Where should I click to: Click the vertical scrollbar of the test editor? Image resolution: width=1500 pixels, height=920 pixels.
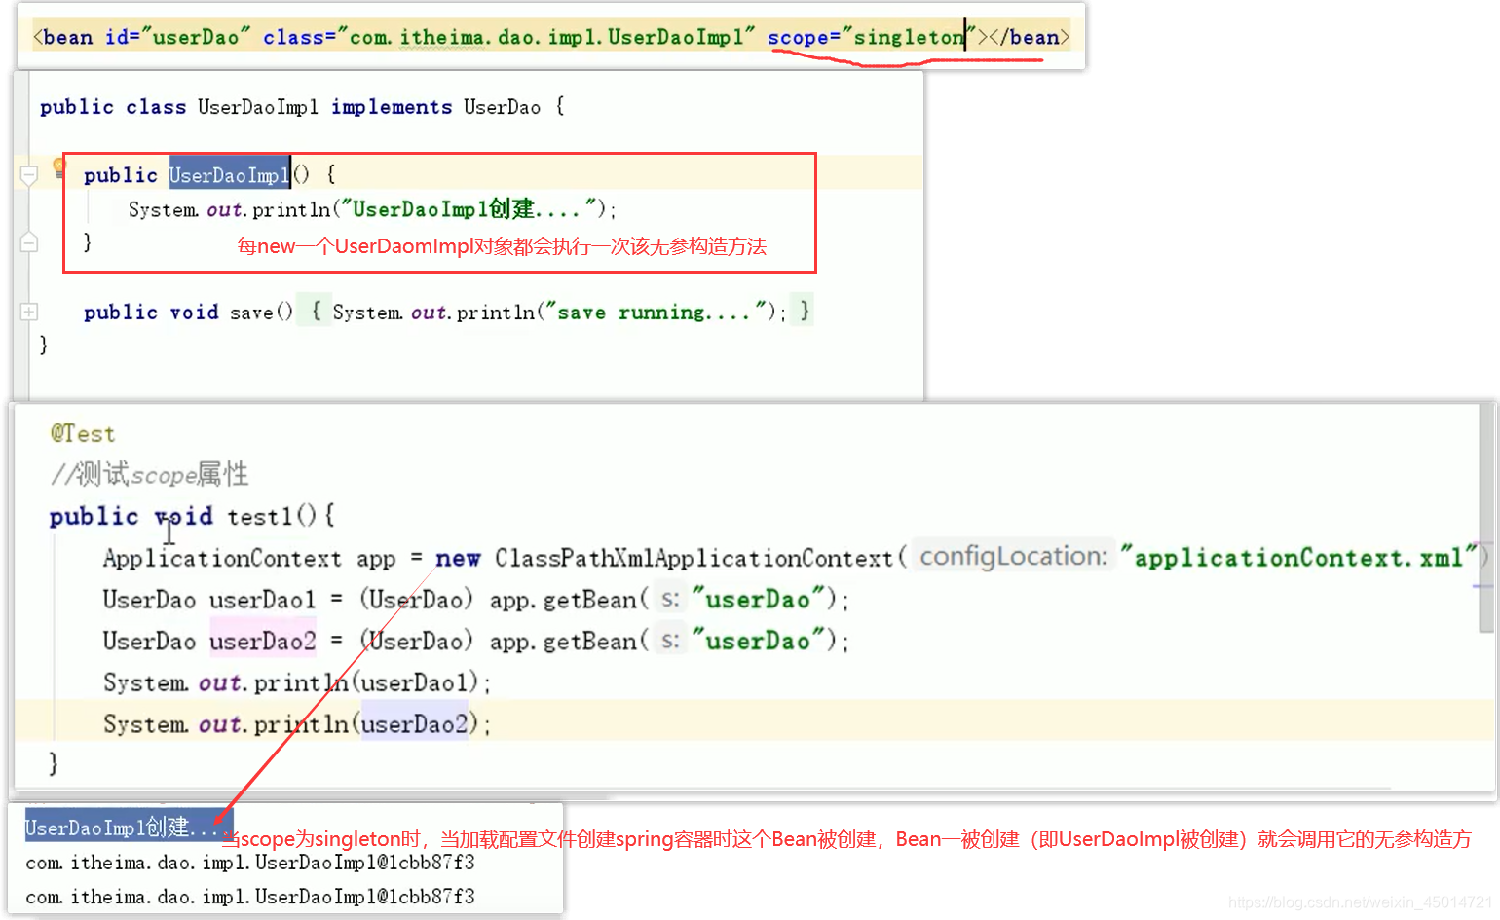1486,520
